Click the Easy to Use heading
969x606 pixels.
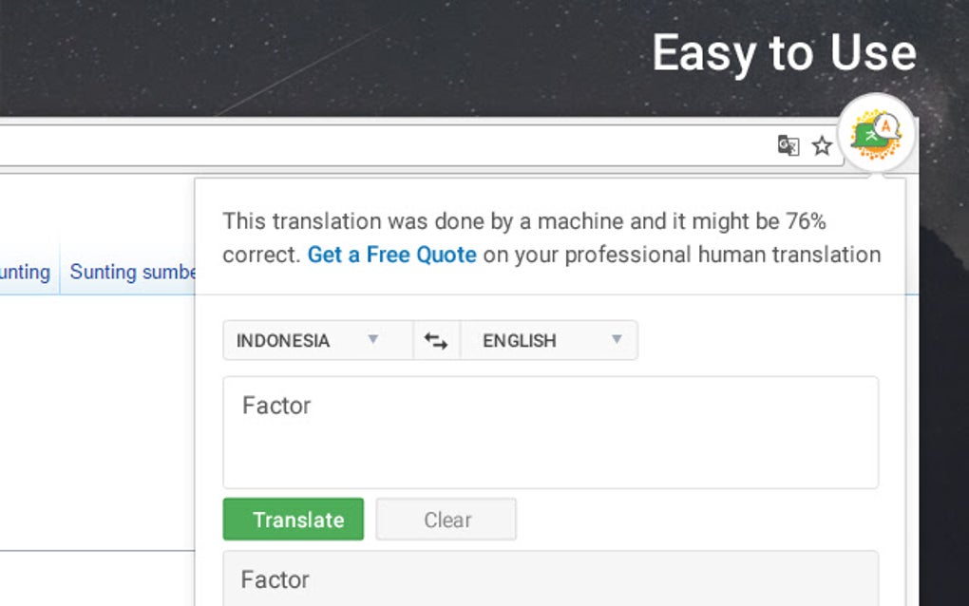[x=784, y=53]
